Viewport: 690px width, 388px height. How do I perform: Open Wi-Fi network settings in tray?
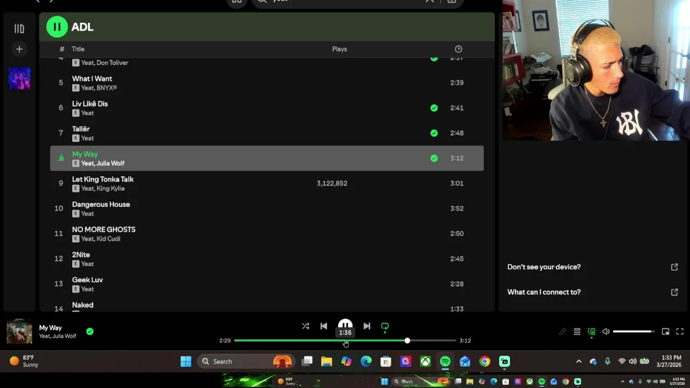tap(622, 362)
